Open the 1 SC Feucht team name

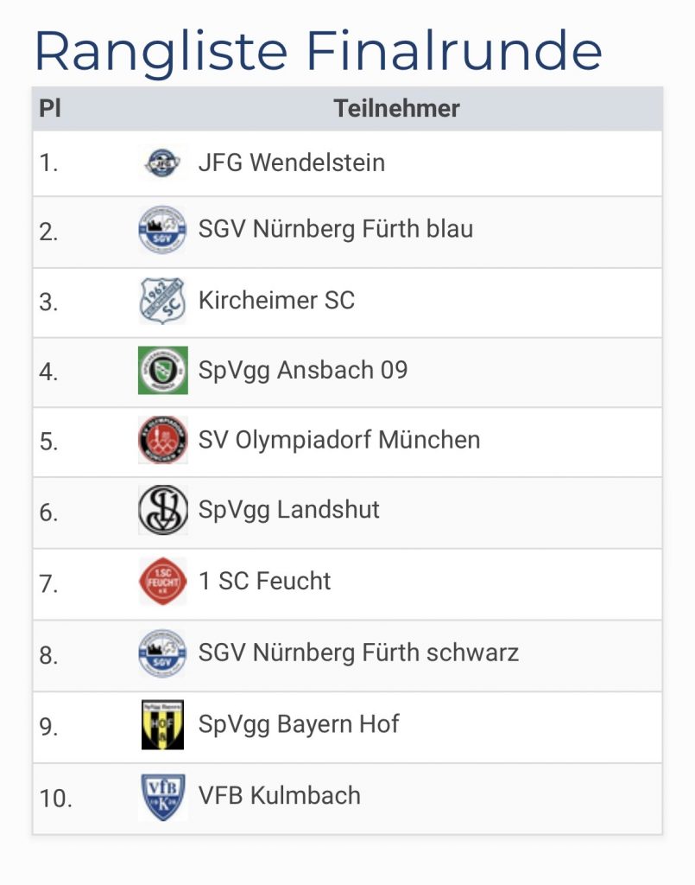tap(264, 581)
